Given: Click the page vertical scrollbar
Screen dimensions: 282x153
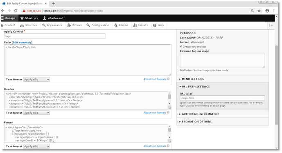Looking at the screenshot, I should coord(277,84).
